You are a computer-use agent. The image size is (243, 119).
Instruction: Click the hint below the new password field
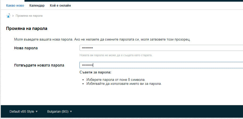pos(116,55)
